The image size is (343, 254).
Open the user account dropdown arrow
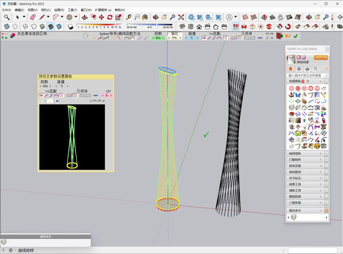pos(236,17)
